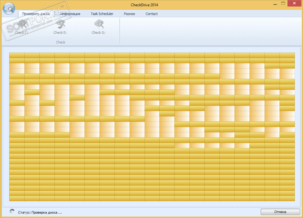The width and height of the screenshot is (303, 218).
Task: Click top-right corner block of disk map
Action: pyautogui.click(x=287, y=55)
